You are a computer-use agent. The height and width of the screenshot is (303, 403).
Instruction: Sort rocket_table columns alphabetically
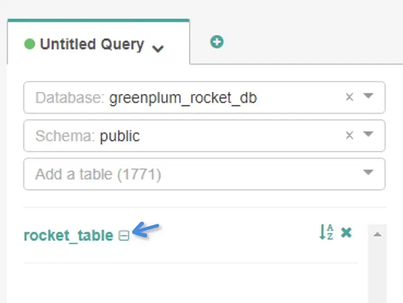click(326, 232)
